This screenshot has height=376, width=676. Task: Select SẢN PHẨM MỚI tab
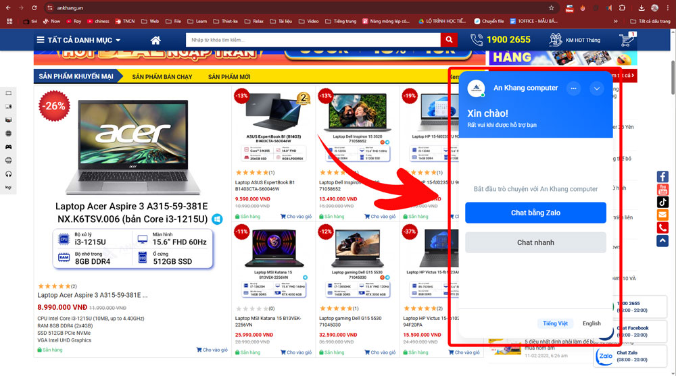(x=229, y=77)
